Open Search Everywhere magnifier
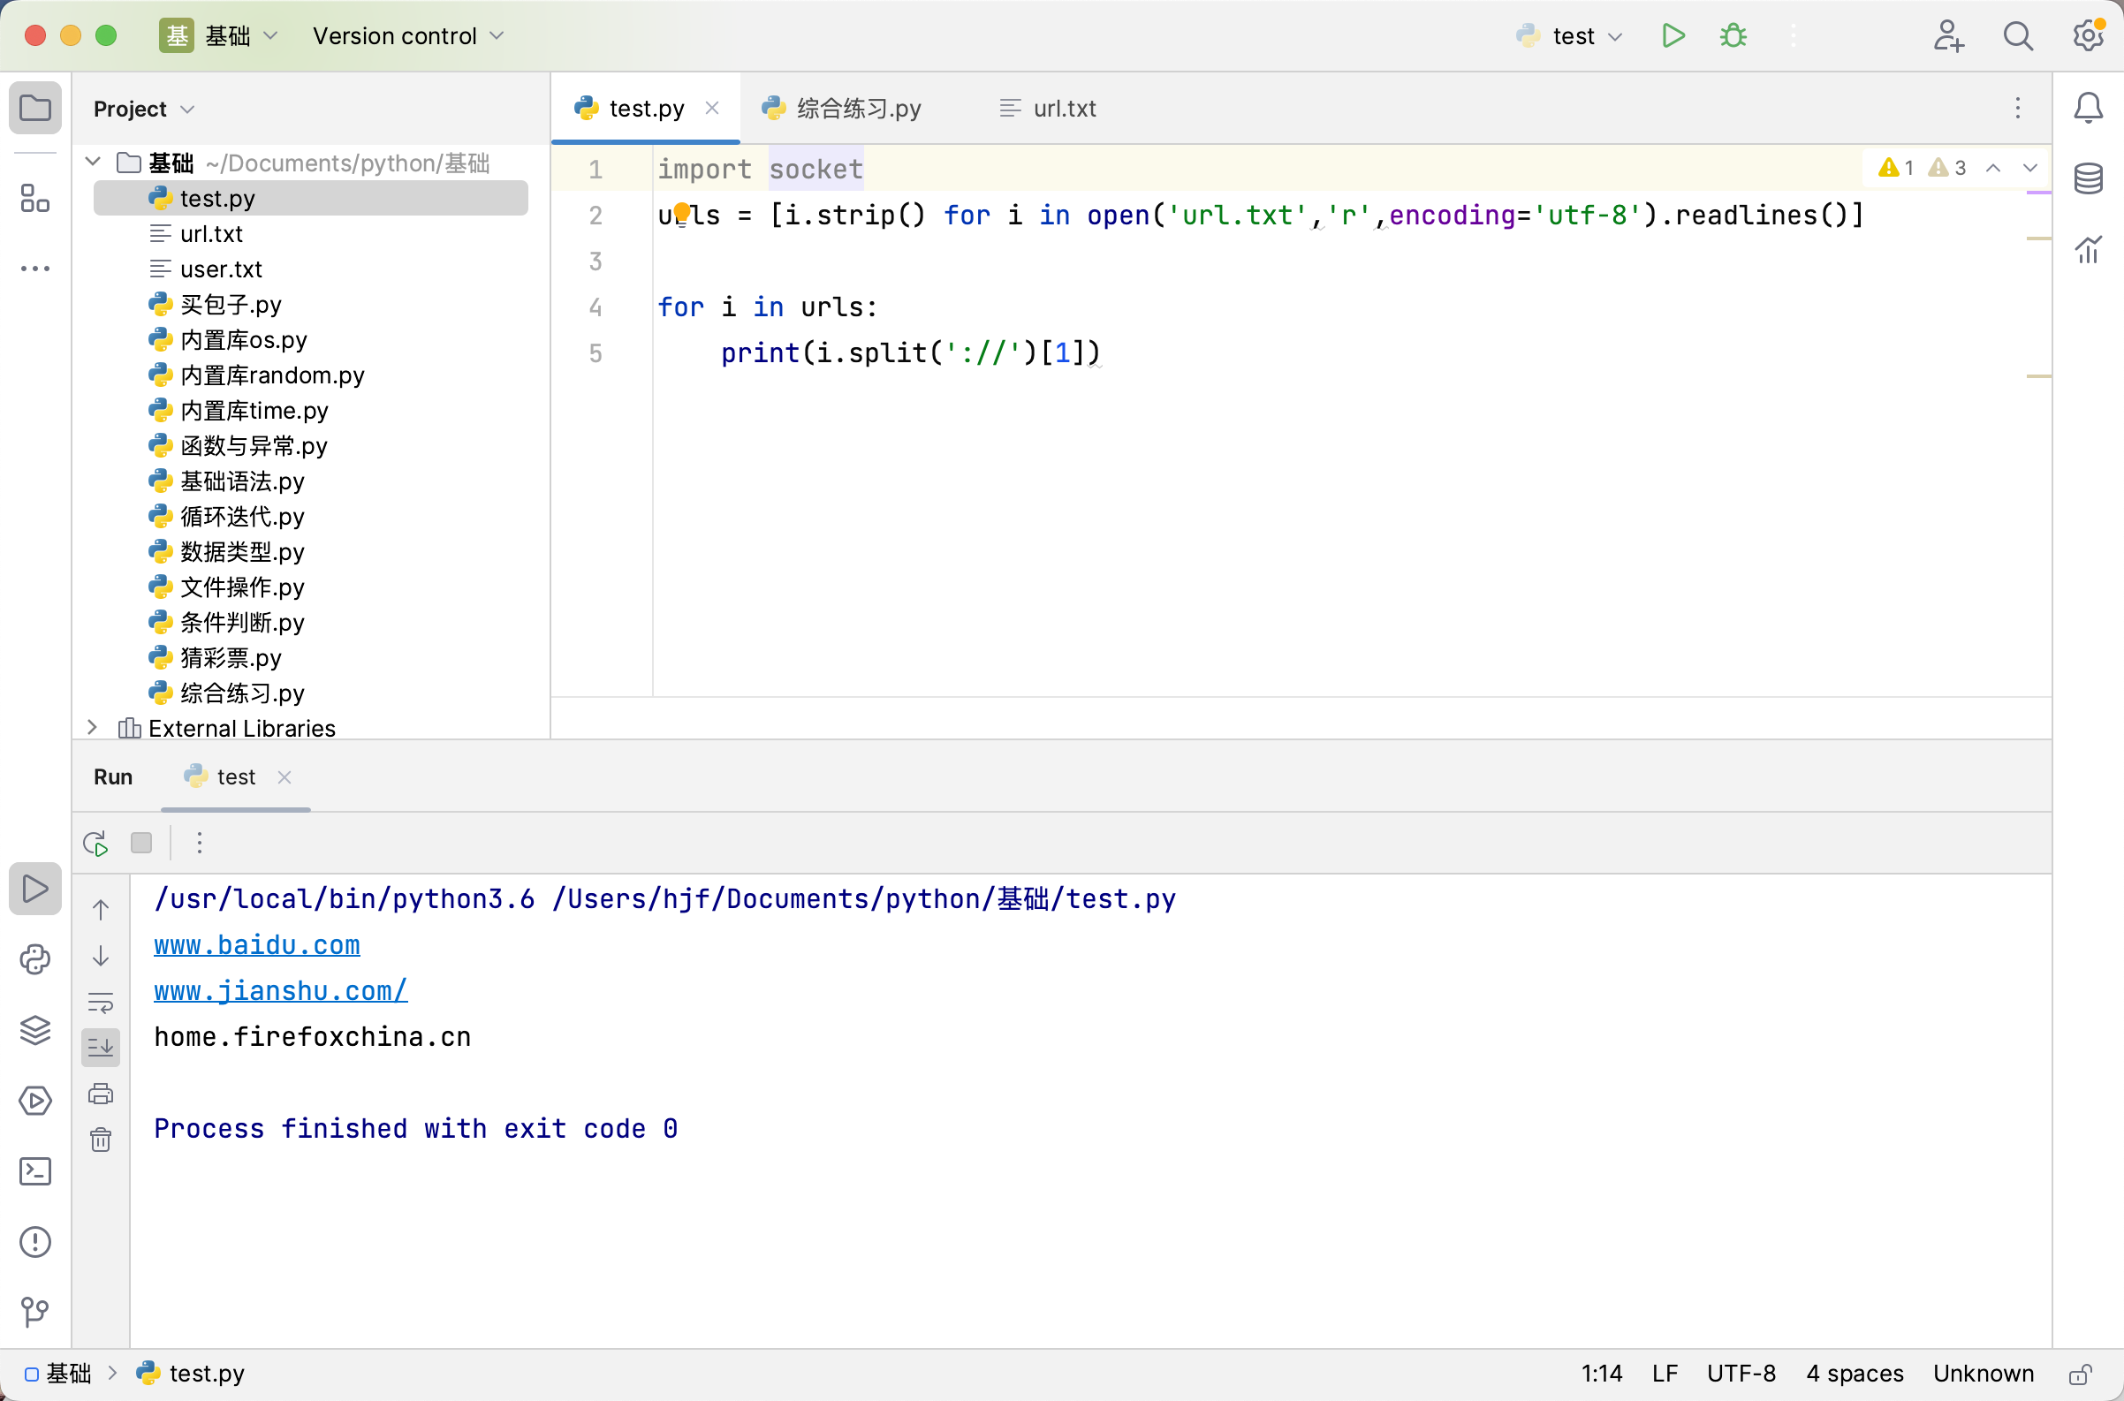2124x1401 pixels. (x=2018, y=35)
